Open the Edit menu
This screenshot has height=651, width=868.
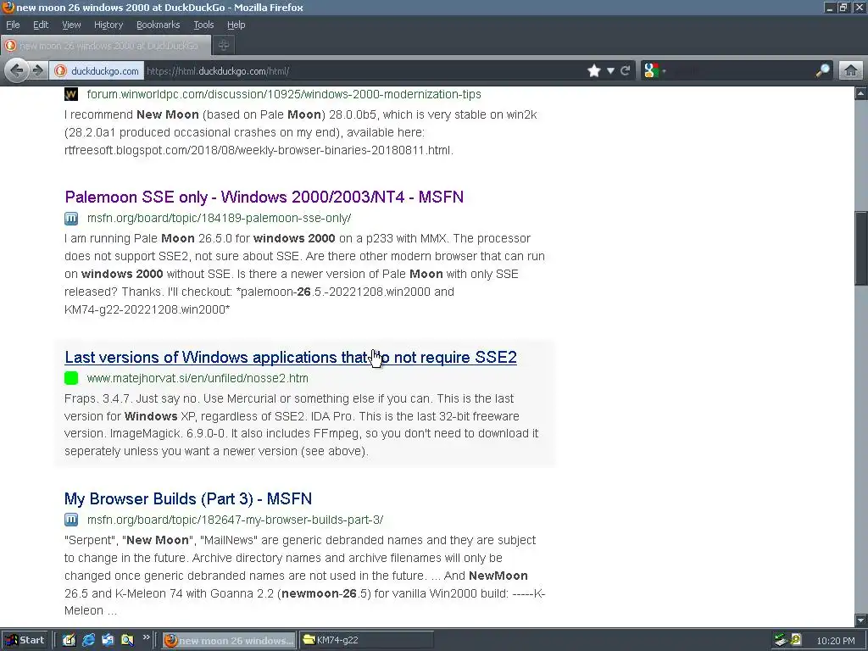point(41,25)
